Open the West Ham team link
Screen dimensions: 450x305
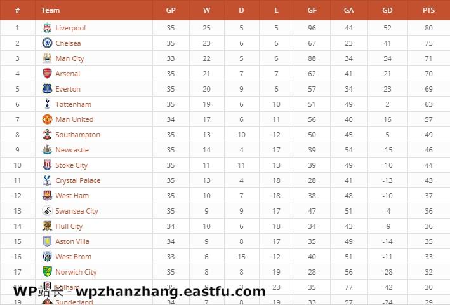click(72, 196)
